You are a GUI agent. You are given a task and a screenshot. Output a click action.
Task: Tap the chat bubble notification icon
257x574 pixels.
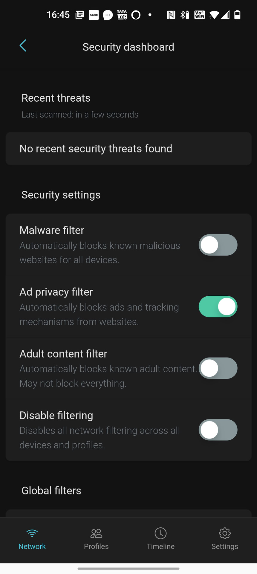108,15
